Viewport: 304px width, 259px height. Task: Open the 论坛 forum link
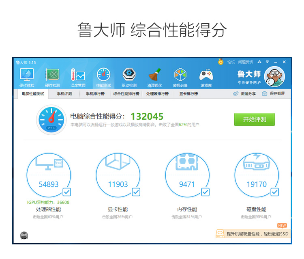click(231, 62)
